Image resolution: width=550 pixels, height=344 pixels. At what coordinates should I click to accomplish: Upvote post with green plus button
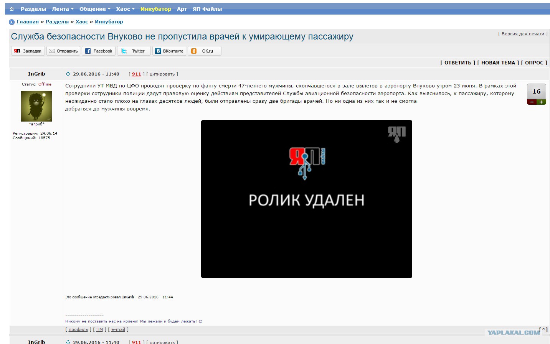(x=541, y=102)
